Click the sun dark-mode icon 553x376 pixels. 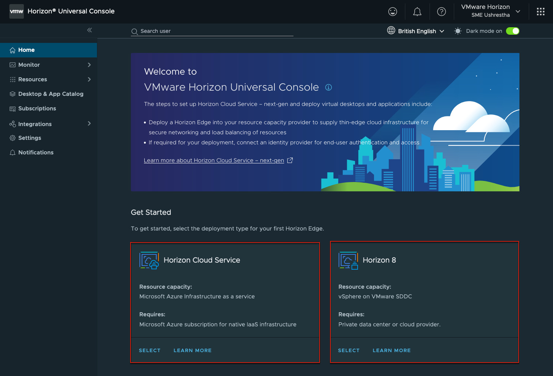coord(458,31)
